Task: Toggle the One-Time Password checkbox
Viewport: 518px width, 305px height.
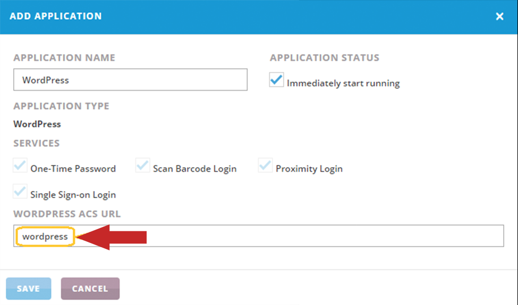Action: click(x=20, y=165)
